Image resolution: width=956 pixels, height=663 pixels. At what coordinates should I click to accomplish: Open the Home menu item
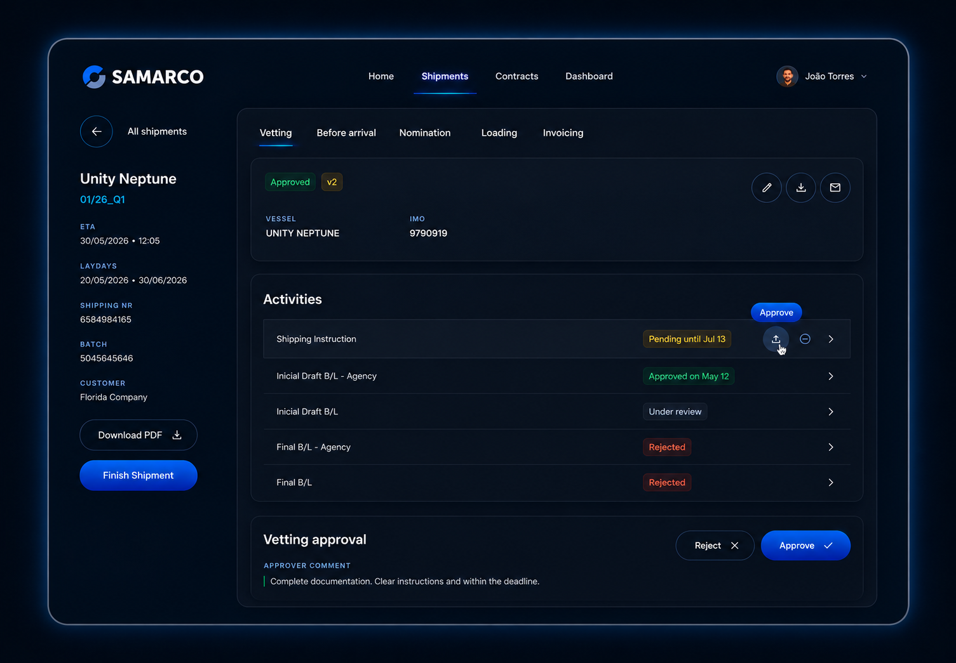pyautogui.click(x=381, y=76)
